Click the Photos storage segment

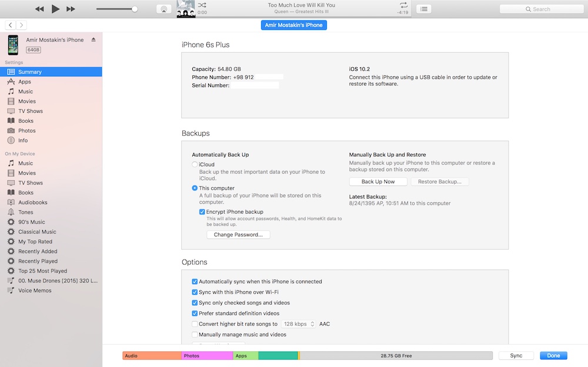[x=207, y=356]
